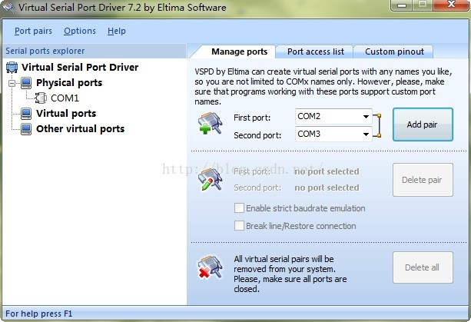Screen dimensions: 471x322
Task: Close the Virtual Serial Port Driver window
Action: pos(451,5)
